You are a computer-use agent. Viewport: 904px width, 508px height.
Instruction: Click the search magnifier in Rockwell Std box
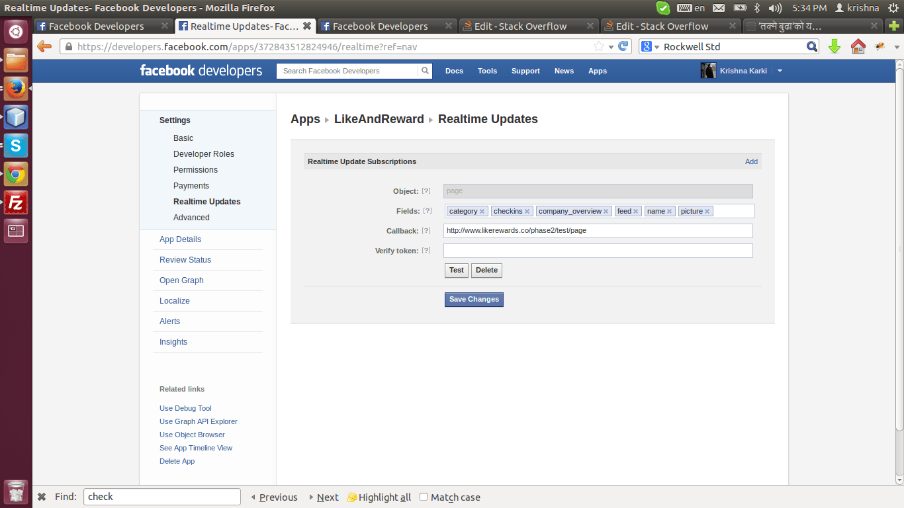click(812, 46)
